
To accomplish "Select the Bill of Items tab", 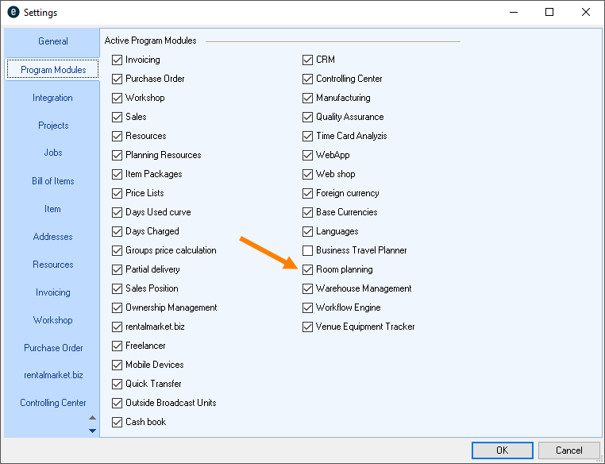I will pyautogui.click(x=52, y=181).
